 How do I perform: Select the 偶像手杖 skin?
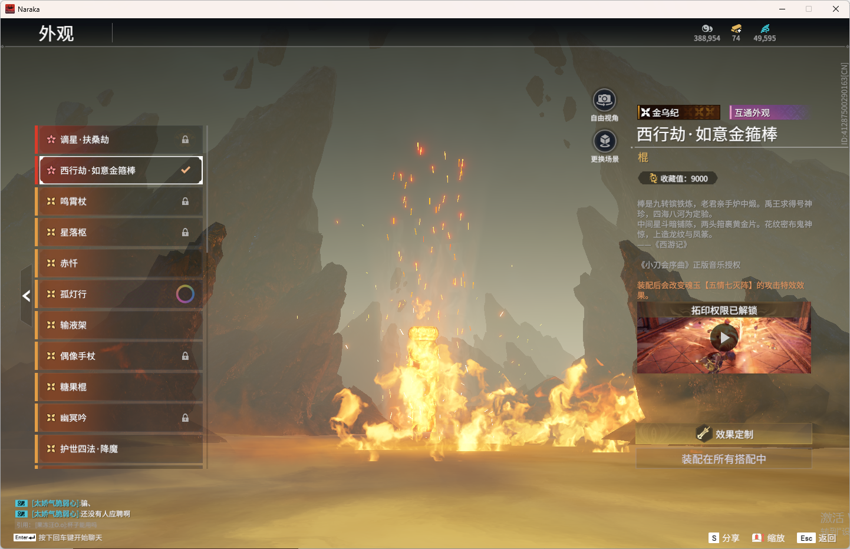coord(119,356)
